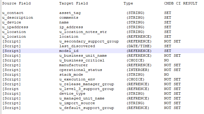Click the u_ipaddress source field
The width and height of the screenshot is (204, 114).
point(15,27)
